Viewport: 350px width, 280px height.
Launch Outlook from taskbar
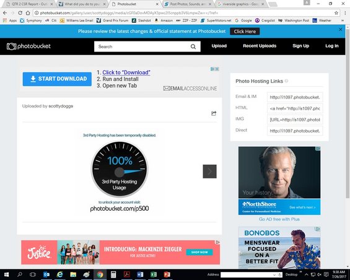coord(46,274)
